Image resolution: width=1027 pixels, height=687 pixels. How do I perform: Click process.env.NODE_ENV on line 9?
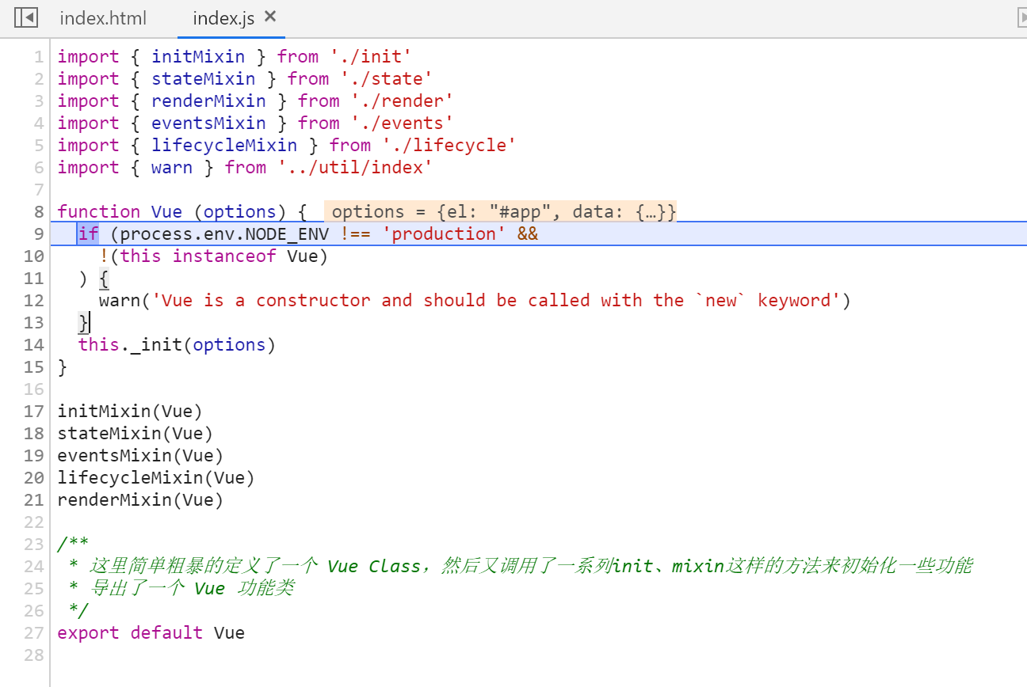[x=224, y=234]
